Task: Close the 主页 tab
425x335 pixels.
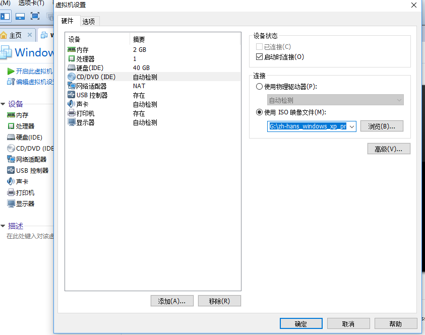Action: (30, 35)
